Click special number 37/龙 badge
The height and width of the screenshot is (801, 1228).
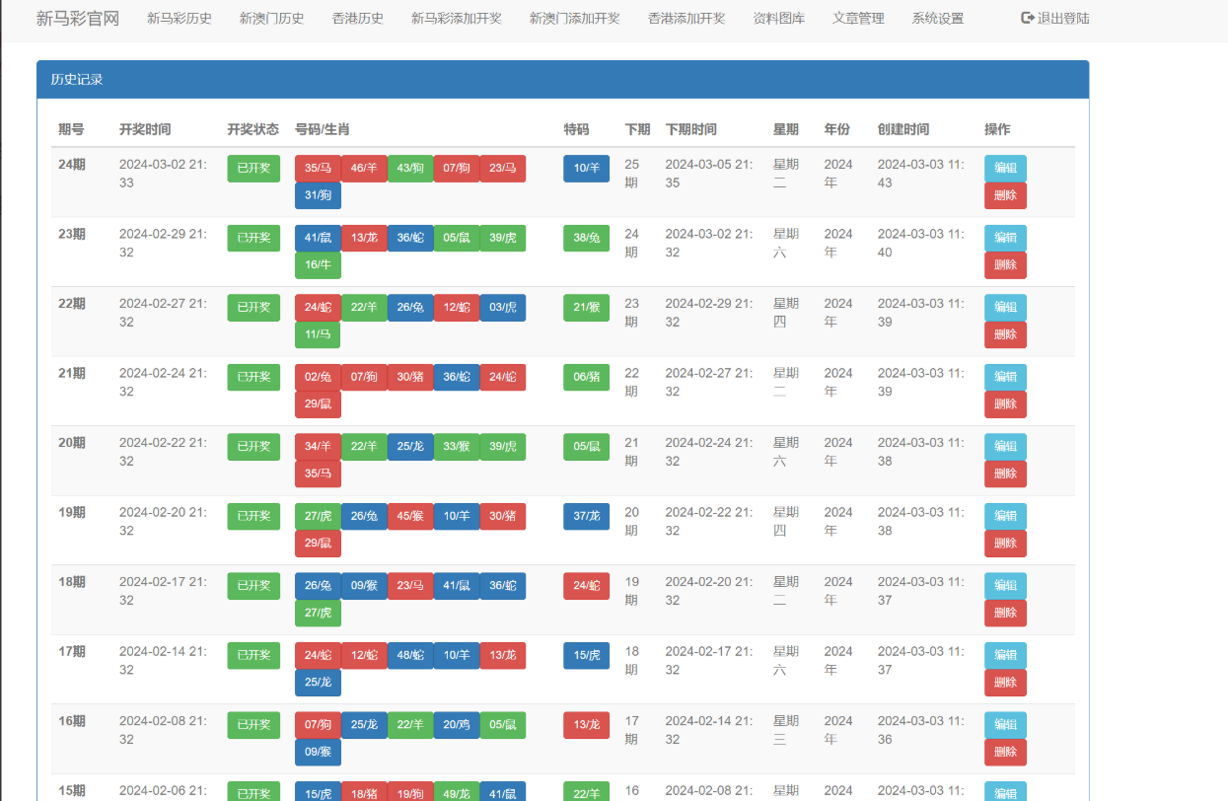(587, 516)
